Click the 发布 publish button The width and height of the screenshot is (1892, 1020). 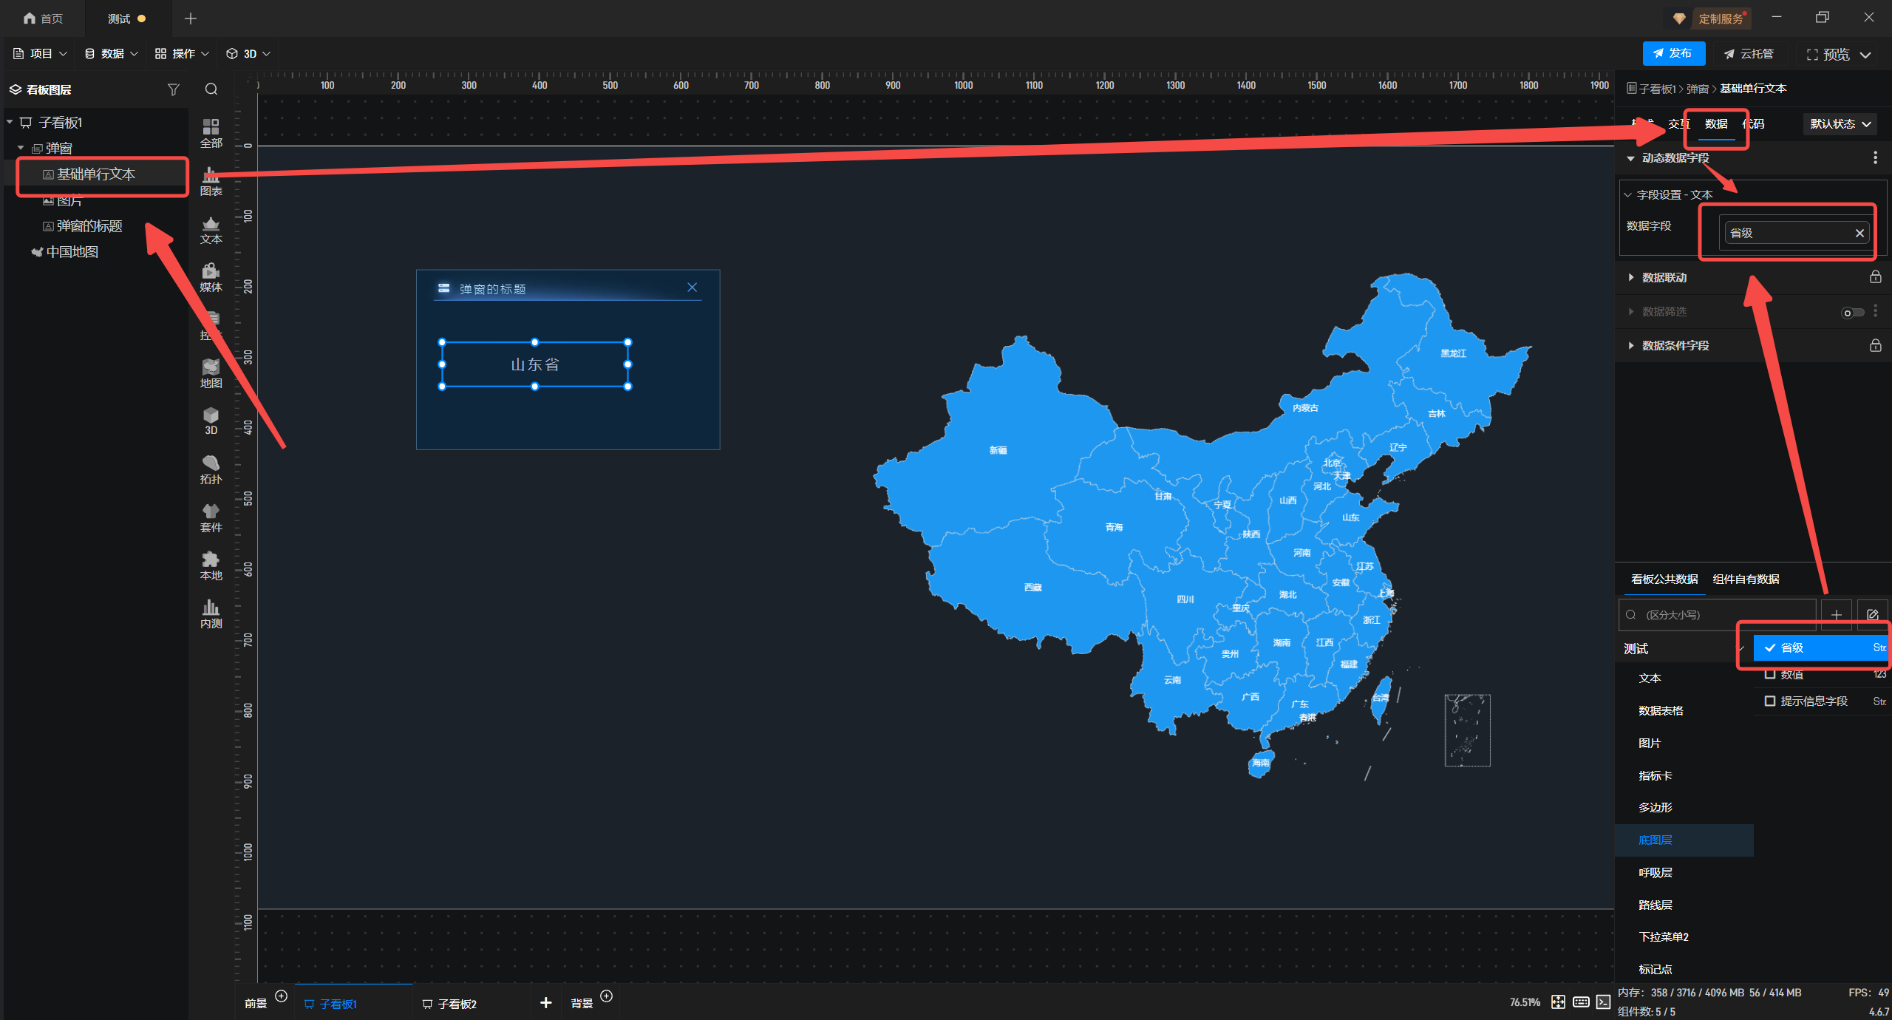coord(1673,54)
